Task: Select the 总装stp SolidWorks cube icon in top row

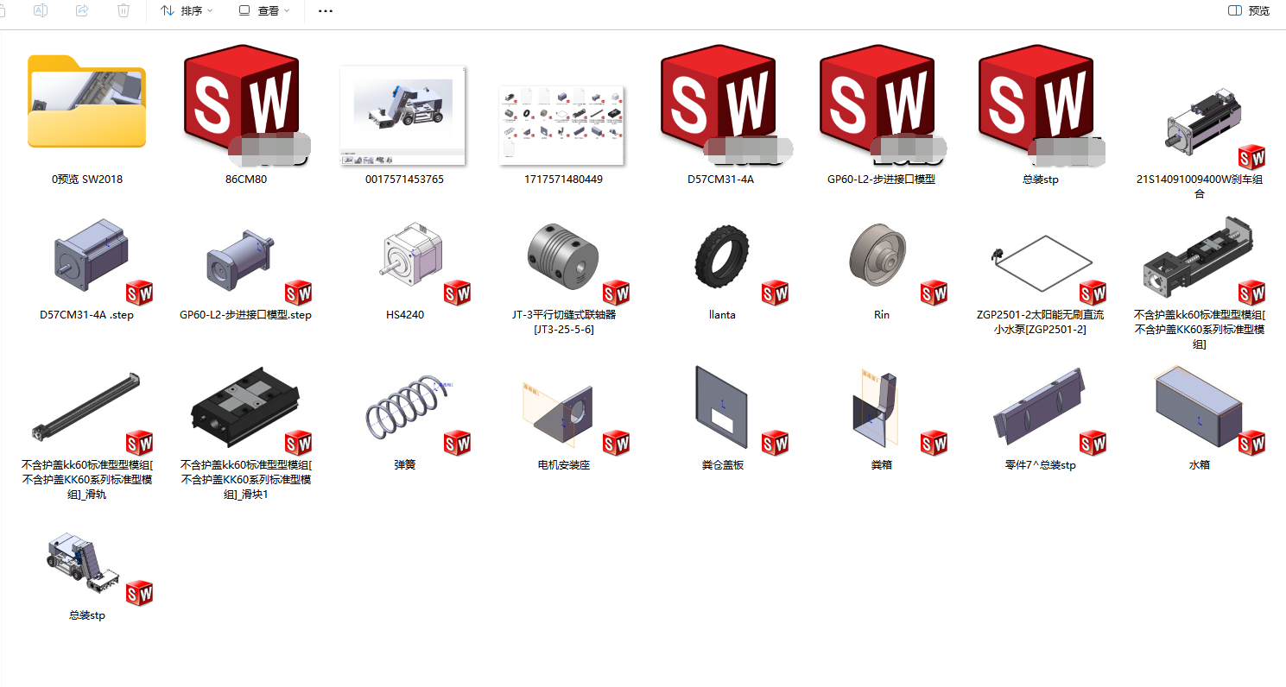Action: pyautogui.click(x=1040, y=105)
